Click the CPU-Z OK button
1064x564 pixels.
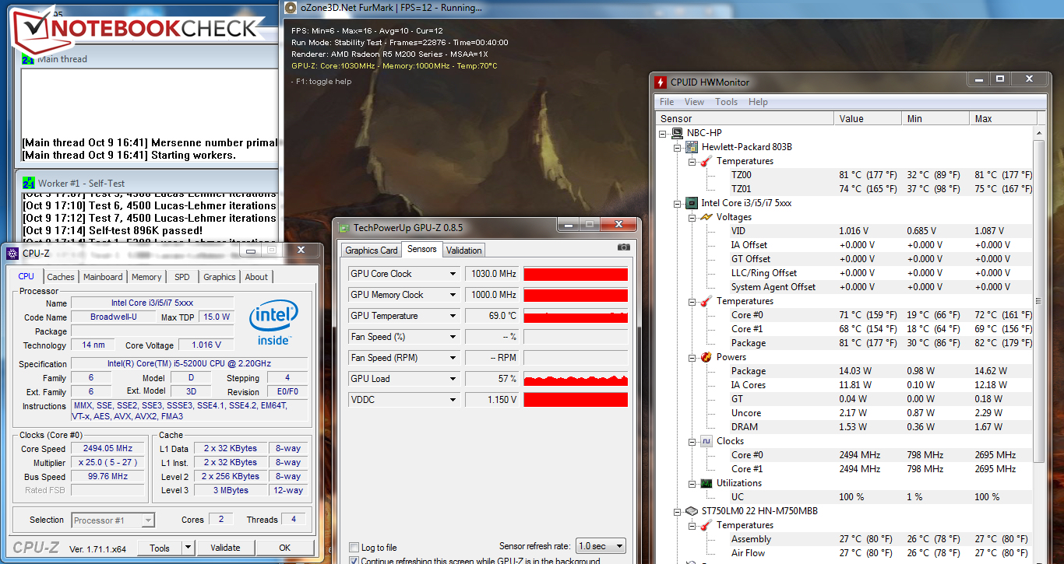click(285, 548)
